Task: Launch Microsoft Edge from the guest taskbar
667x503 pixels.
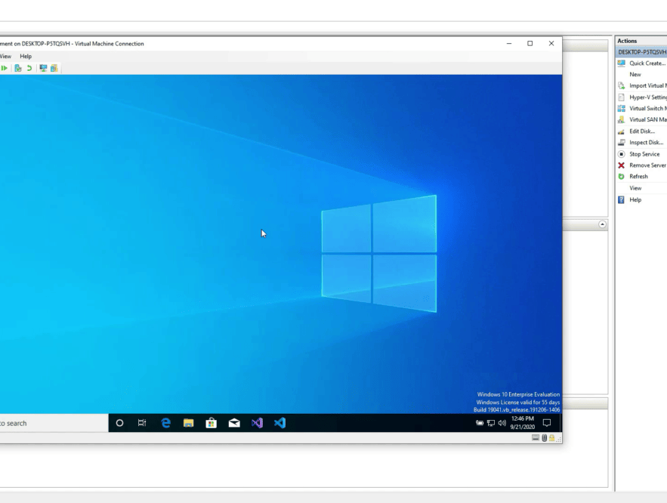Action: 165,423
